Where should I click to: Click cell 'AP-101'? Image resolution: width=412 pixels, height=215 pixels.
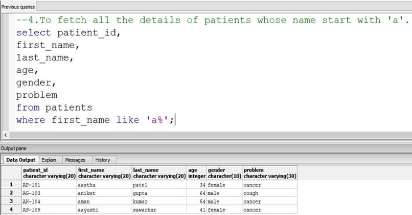tap(49, 185)
